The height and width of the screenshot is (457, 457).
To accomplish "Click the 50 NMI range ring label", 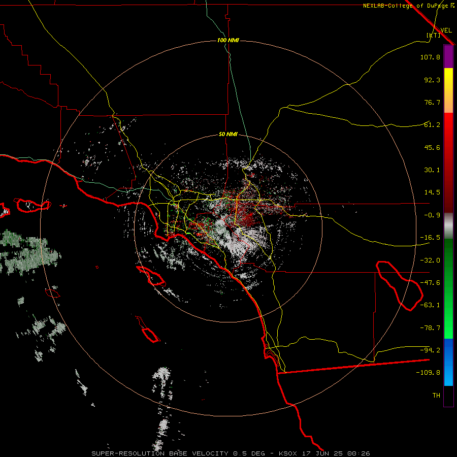I will (228, 135).
